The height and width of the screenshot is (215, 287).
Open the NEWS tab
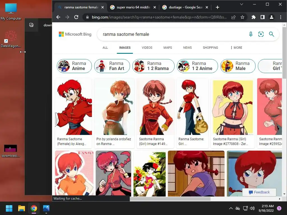click(188, 48)
